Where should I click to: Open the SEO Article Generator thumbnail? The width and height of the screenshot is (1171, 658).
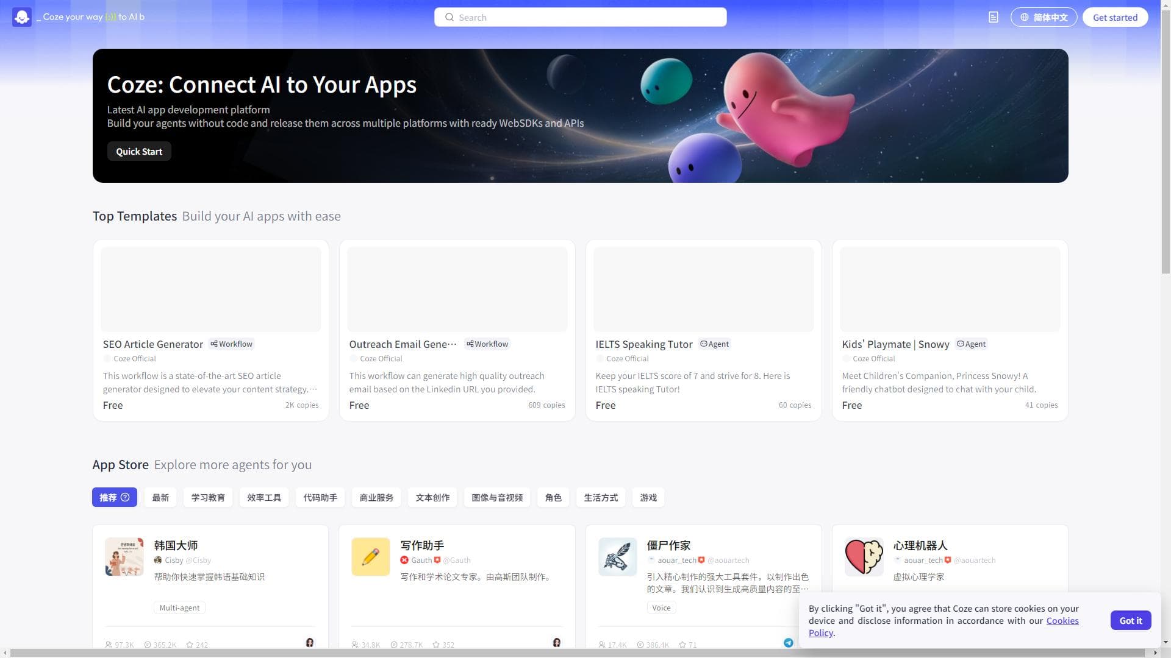[211, 289]
